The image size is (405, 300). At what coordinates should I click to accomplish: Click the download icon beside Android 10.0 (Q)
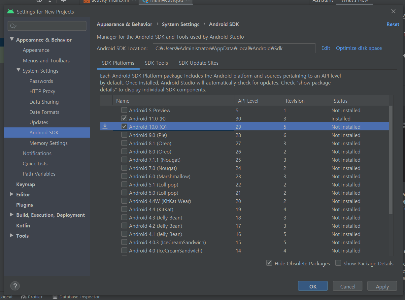105,126
